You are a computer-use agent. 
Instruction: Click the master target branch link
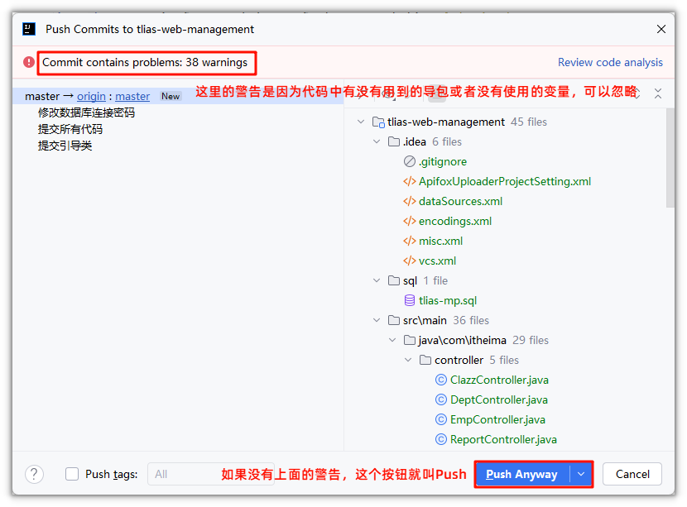tap(132, 96)
